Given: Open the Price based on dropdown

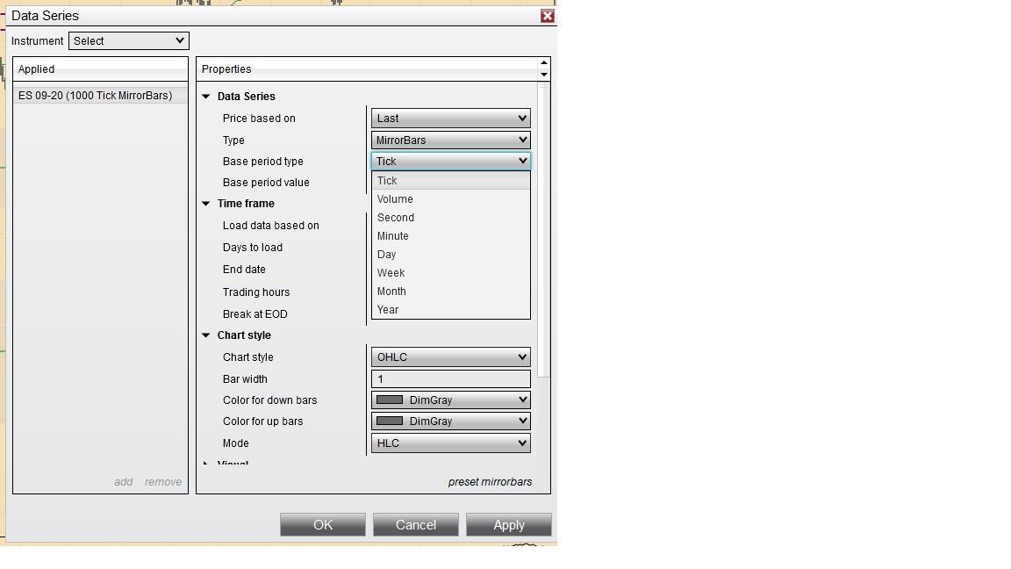Looking at the screenshot, I should coord(451,118).
